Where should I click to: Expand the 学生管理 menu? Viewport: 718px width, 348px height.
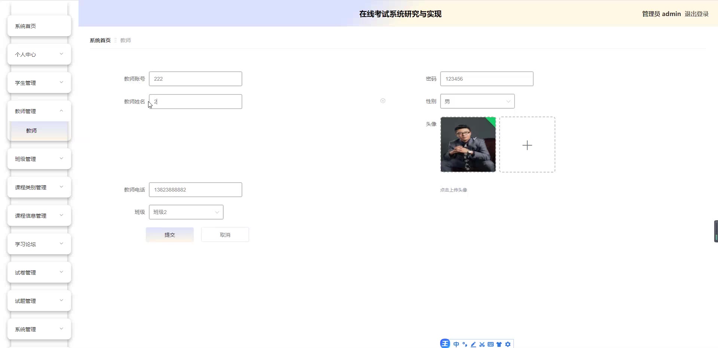coord(39,83)
